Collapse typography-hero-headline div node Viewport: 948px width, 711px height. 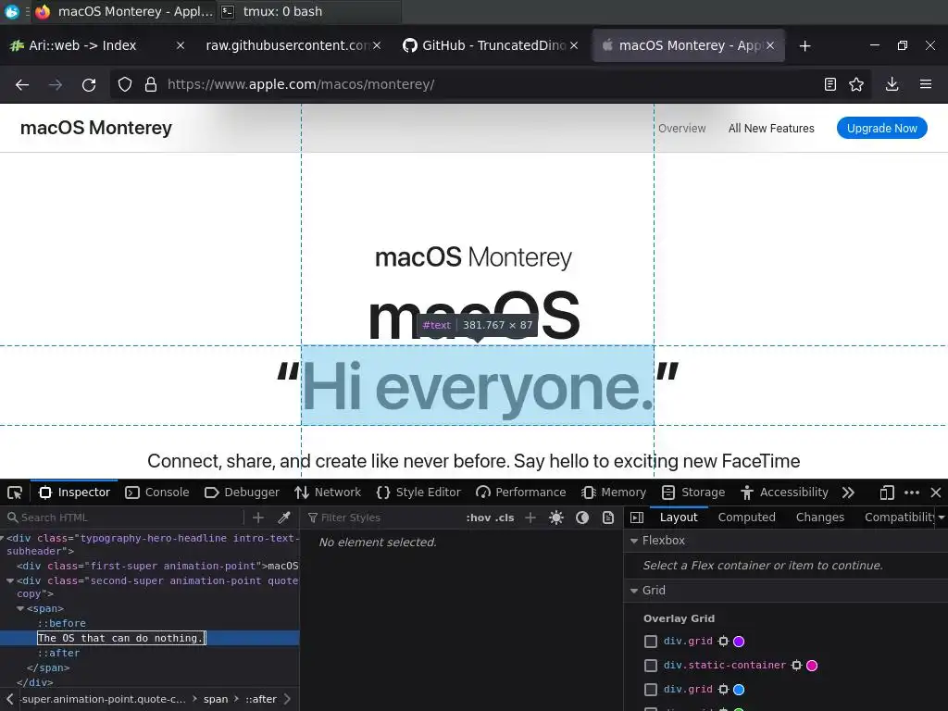coord(3,538)
